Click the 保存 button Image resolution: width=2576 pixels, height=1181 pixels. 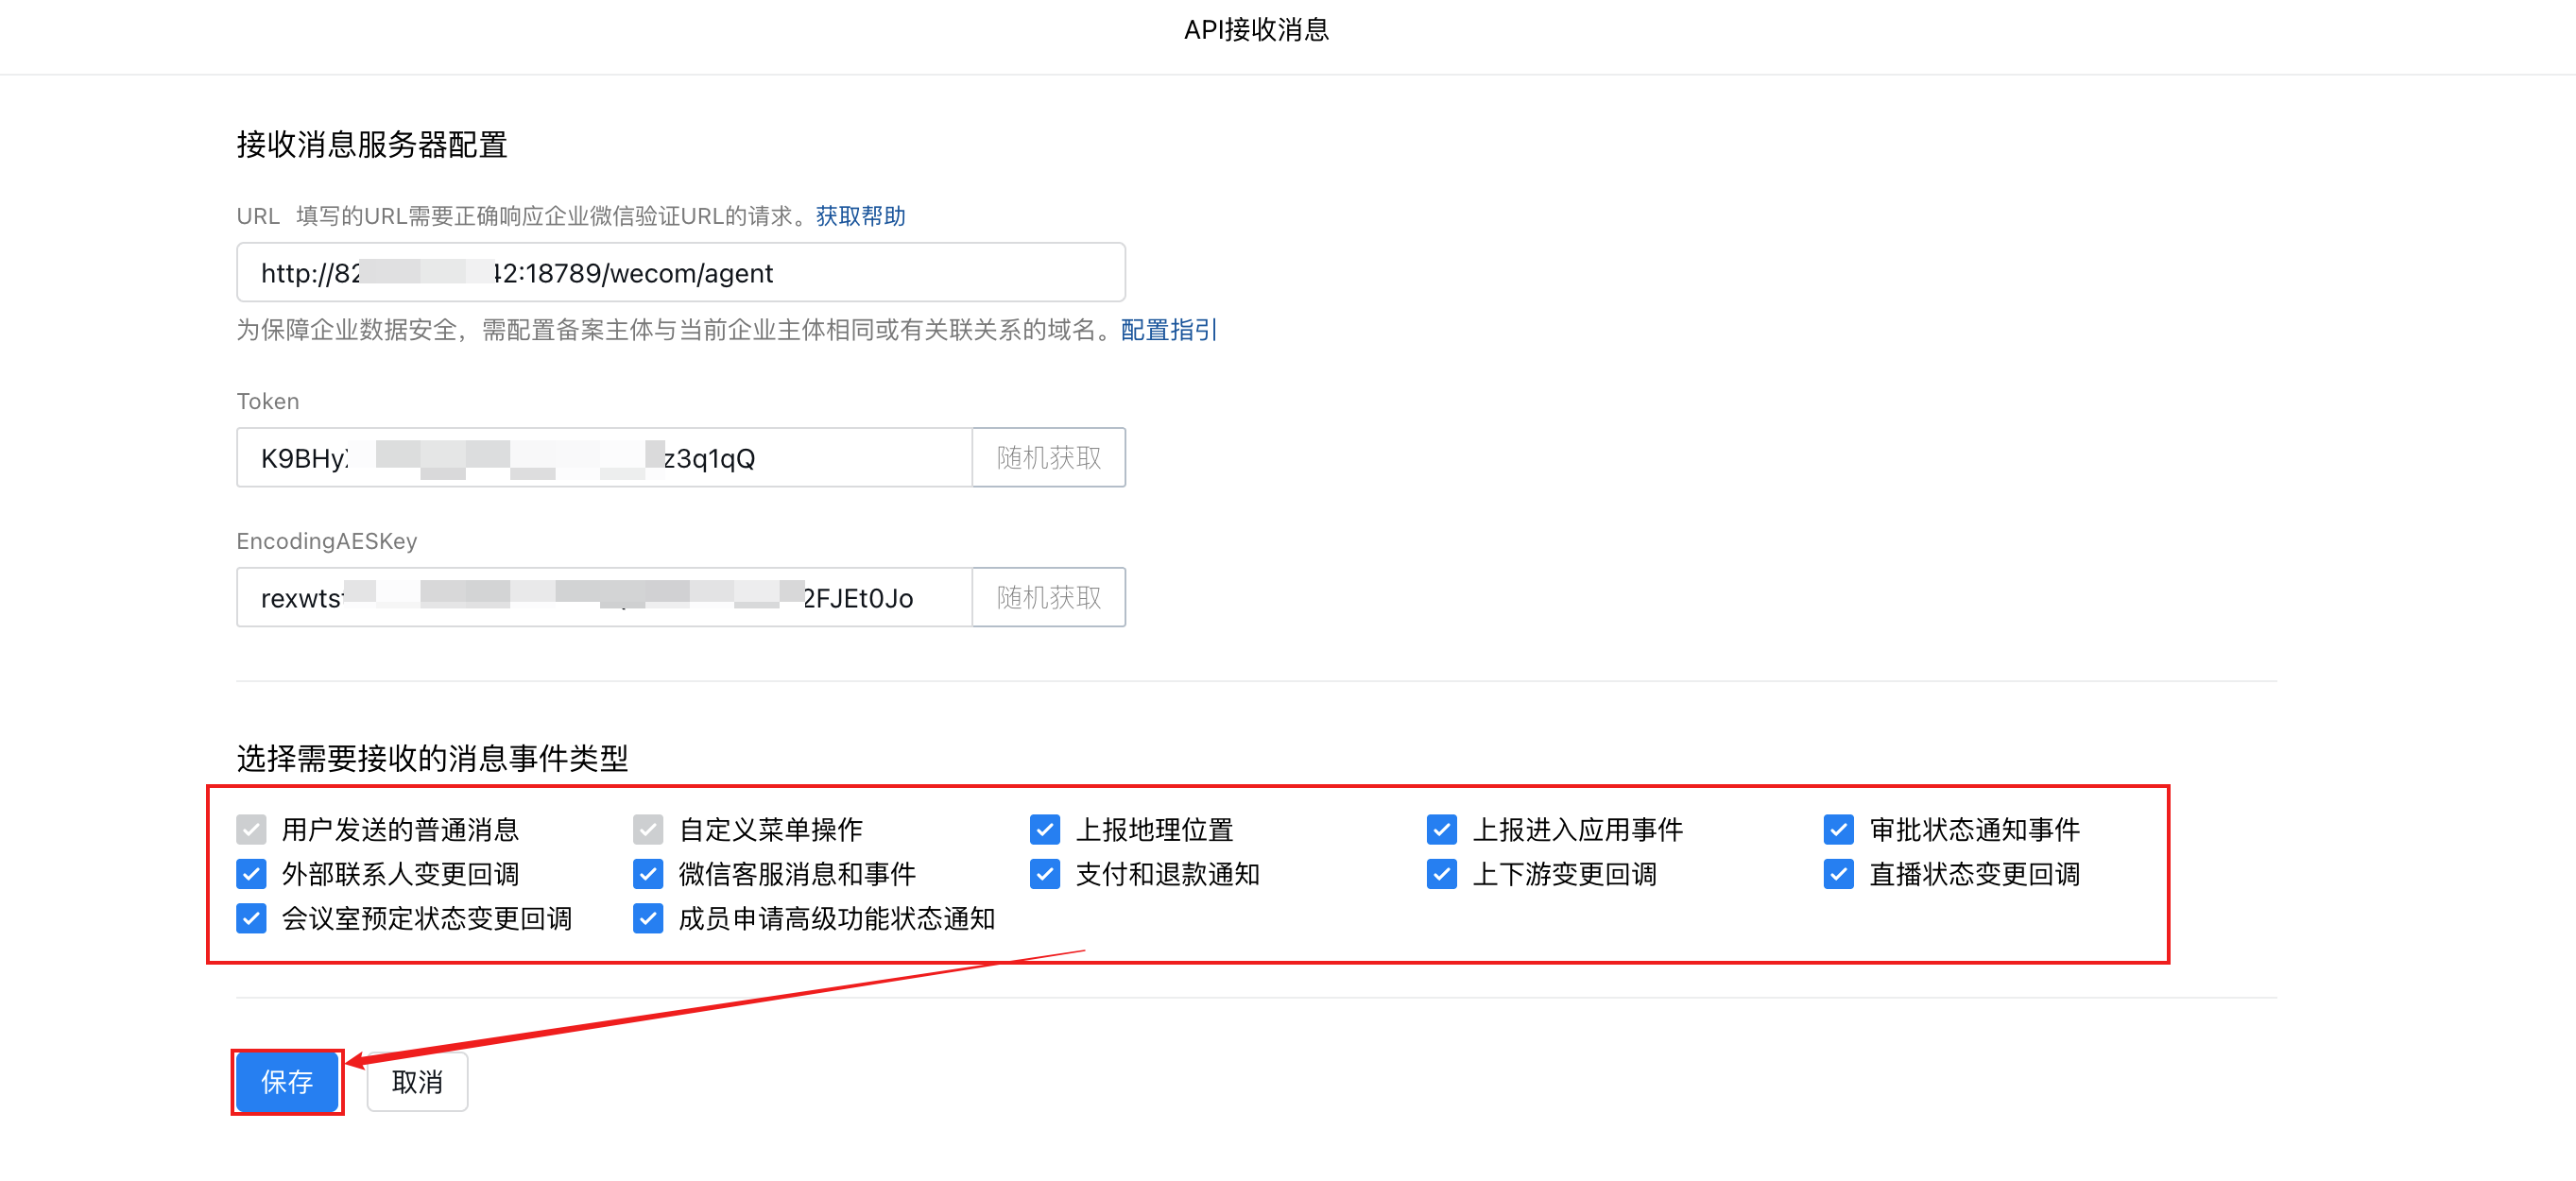(x=287, y=1081)
